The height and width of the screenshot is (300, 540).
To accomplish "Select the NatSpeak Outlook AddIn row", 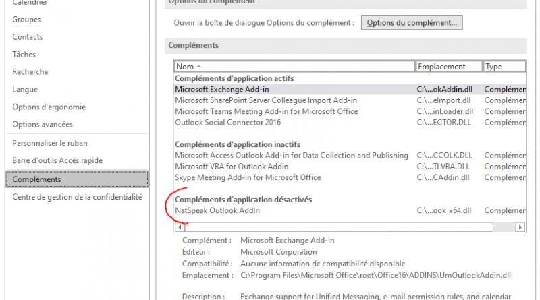I will click(350, 210).
